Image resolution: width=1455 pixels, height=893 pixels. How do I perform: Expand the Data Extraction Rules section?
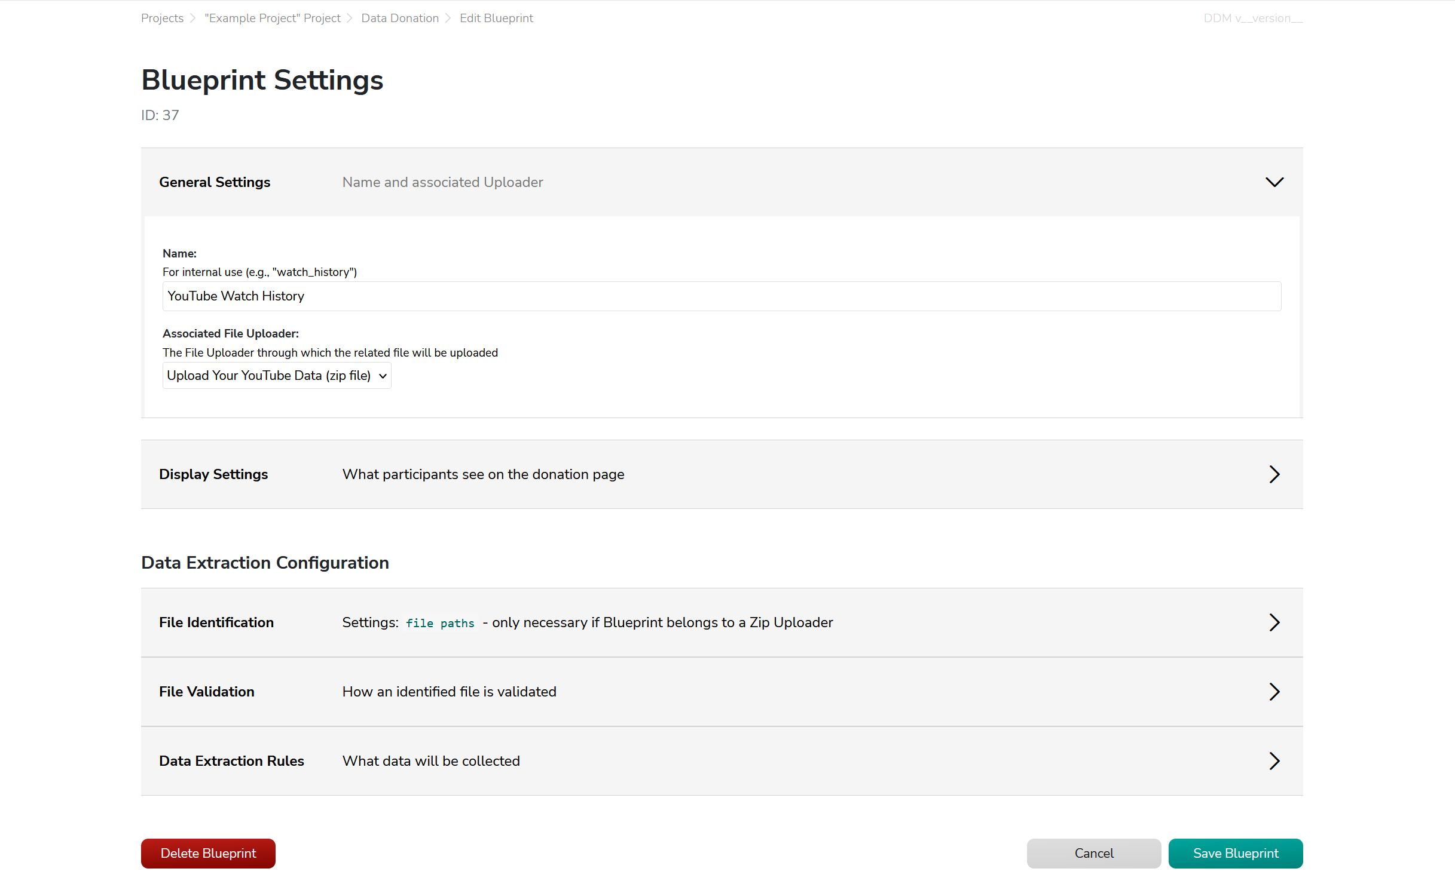1274,761
